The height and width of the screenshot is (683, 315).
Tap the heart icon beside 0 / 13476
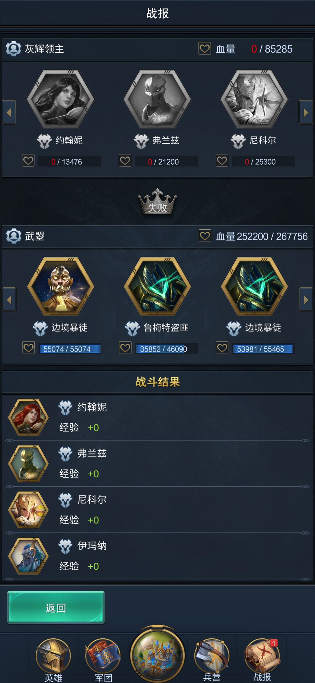(28, 161)
